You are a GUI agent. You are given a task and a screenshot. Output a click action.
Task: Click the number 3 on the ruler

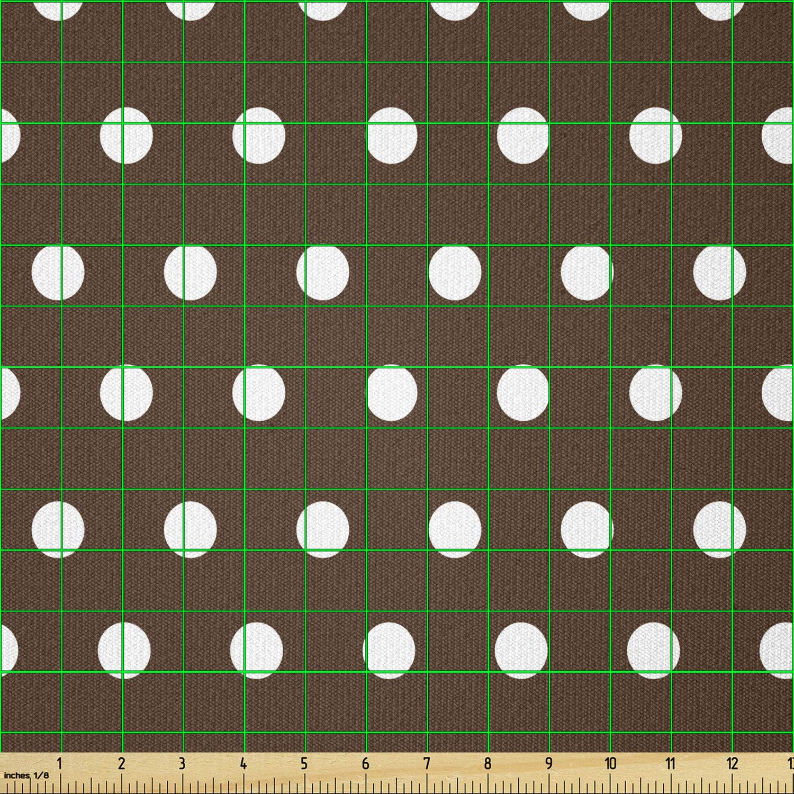coord(182,764)
